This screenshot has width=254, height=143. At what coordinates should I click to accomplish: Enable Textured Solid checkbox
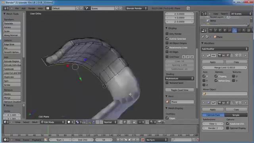(x=167, y=83)
